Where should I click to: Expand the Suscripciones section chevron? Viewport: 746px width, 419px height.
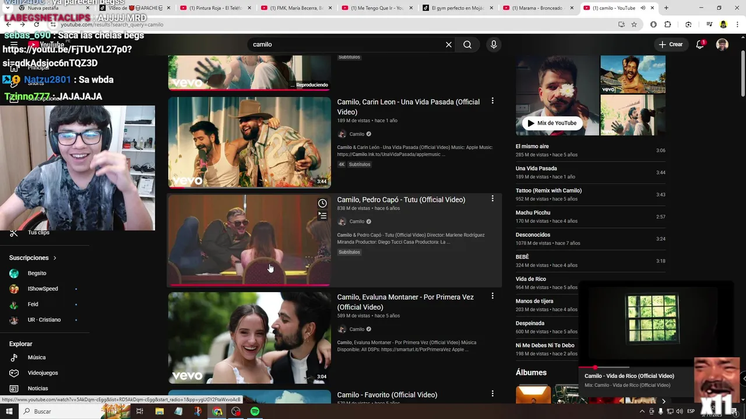click(55, 258)
